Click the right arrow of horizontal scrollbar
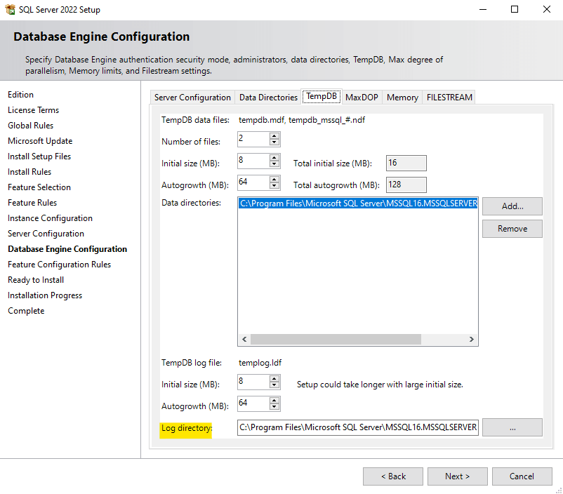 [472, 339]
